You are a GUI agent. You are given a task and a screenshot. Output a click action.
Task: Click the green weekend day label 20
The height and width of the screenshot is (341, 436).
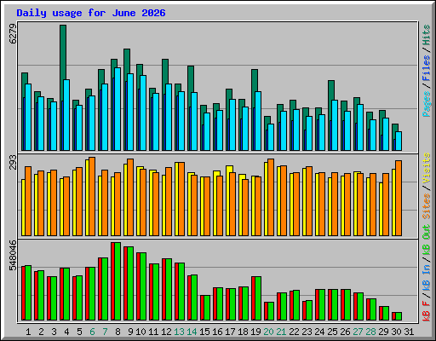[268, 332]
